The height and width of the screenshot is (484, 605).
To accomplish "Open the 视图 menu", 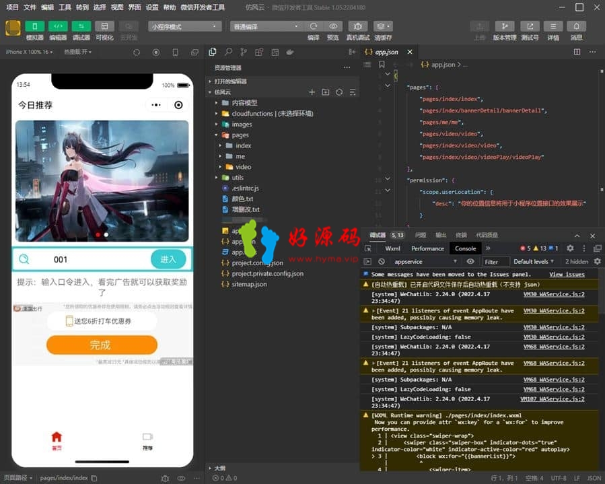I will pyautogui.click(x=117, y=7).
